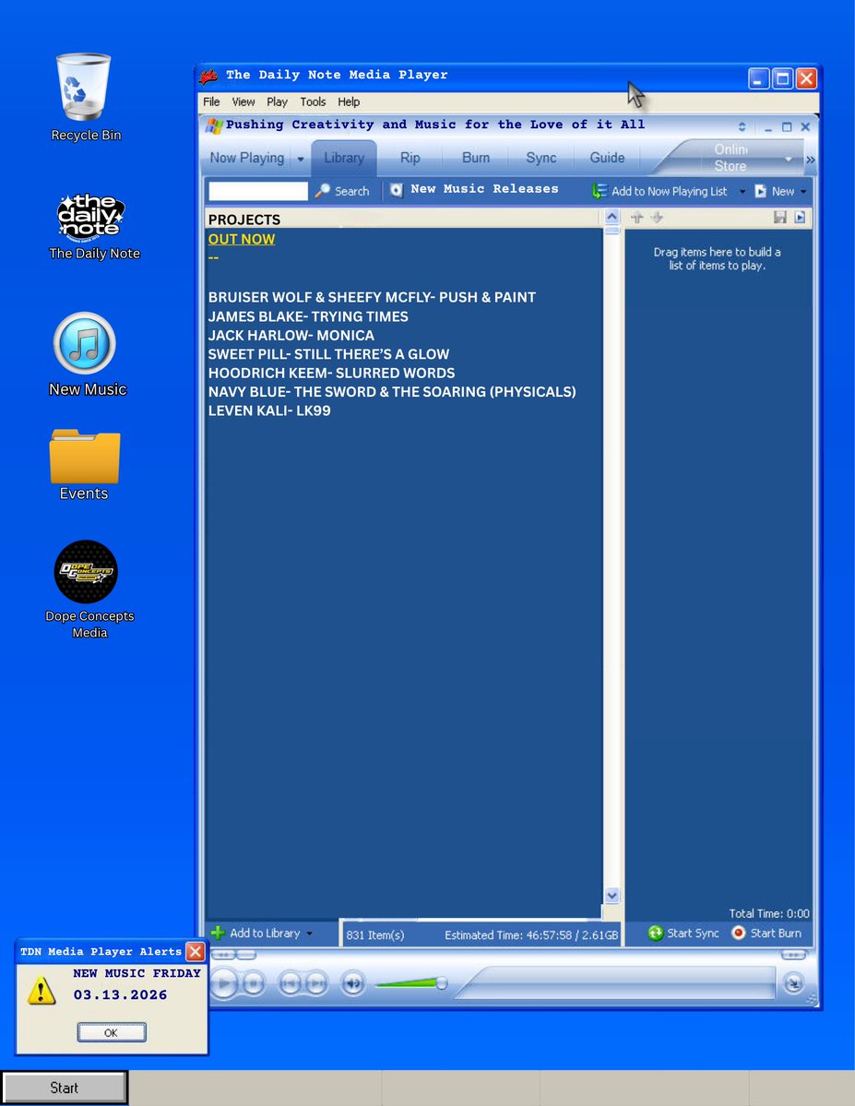Open the Online Store tab dropdown
Viewport: 855px width, 1106px height.
pyautogui.click(x=788, y=160)
